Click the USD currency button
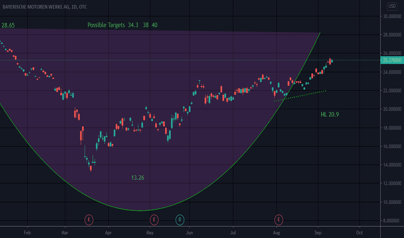 392,6
